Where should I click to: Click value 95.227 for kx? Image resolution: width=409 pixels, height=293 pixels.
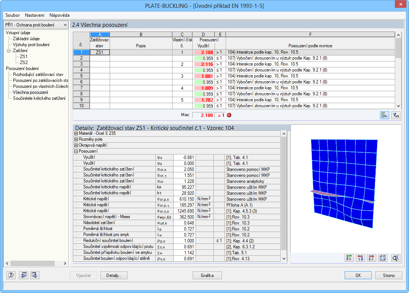coord(184,187)
